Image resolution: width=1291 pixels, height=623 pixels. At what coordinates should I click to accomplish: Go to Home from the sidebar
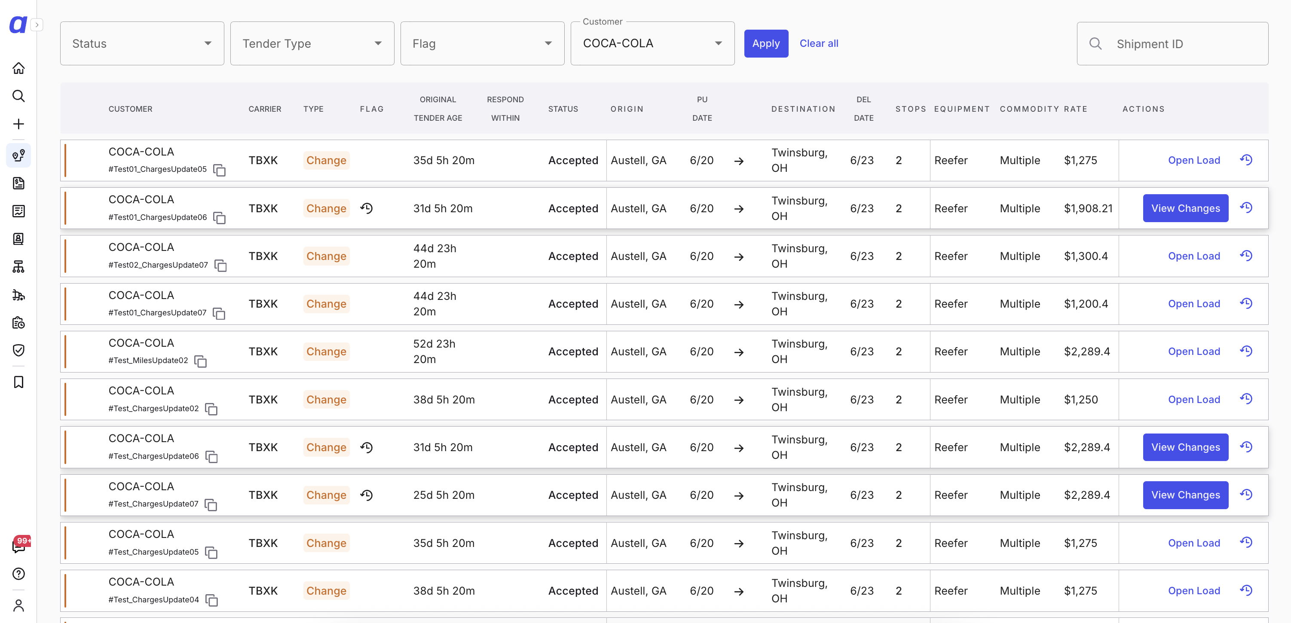tap(18, 68)
